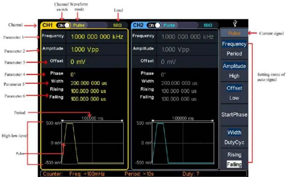The height and width of the screenshot is (177, 286).
Task: Click the CH1 1.00000 ms period readout
Action: pos(92,118)
